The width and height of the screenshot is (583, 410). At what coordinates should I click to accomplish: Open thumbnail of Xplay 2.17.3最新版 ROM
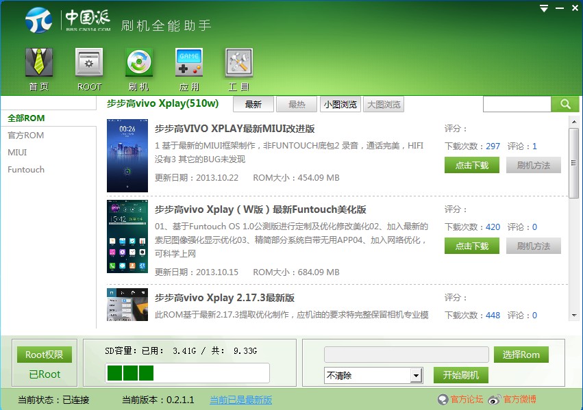click(127, 305)
